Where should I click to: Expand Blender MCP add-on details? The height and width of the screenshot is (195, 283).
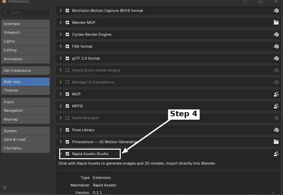[61, 22]
